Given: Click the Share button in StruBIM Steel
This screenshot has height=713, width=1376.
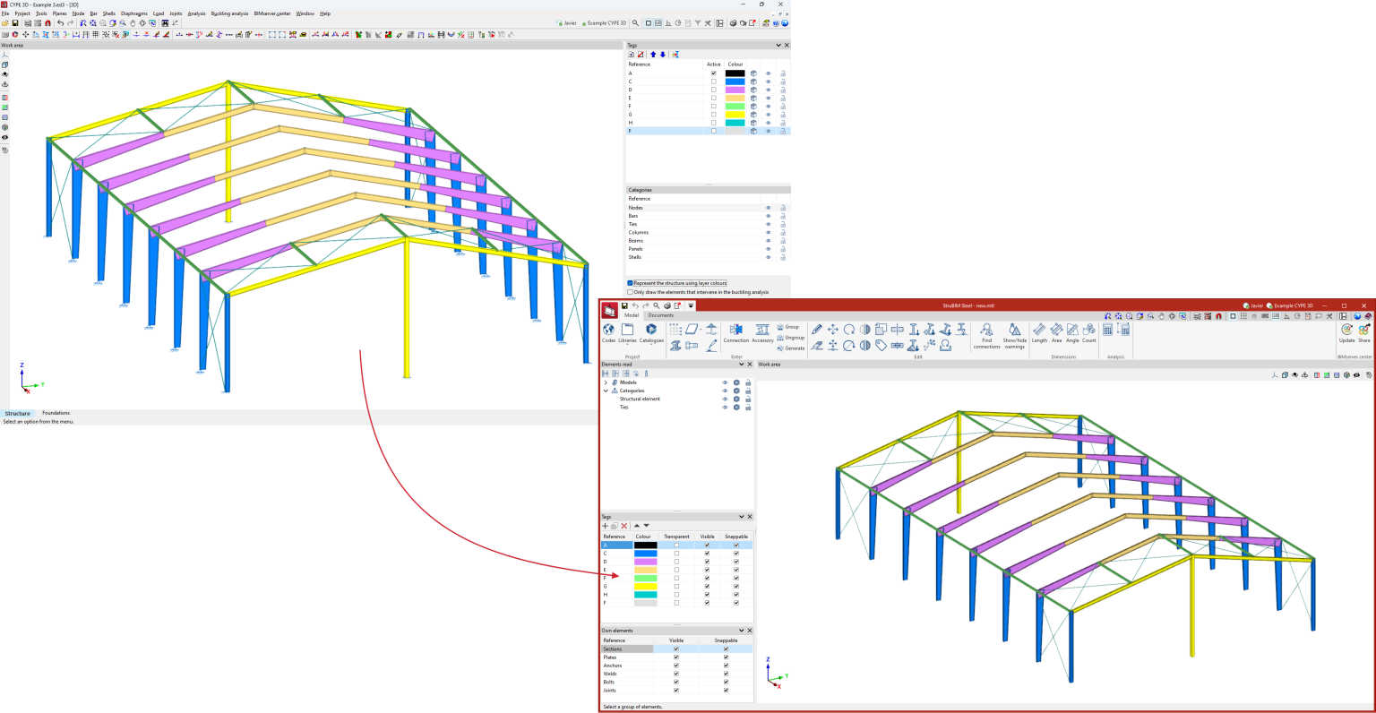Looking at the screenshot, I should tap(1365, 332).
